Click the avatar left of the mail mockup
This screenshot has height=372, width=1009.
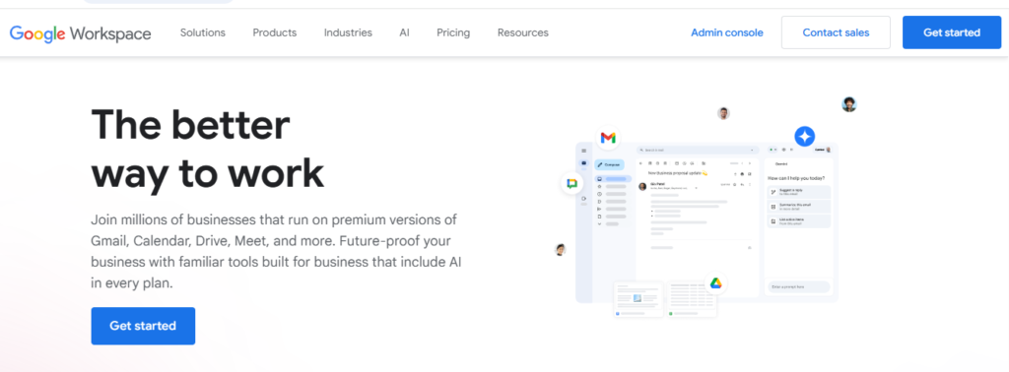point(561,249)
